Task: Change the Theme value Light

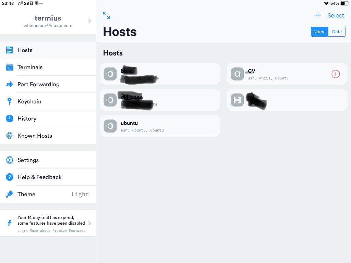Action: point(80,194)
